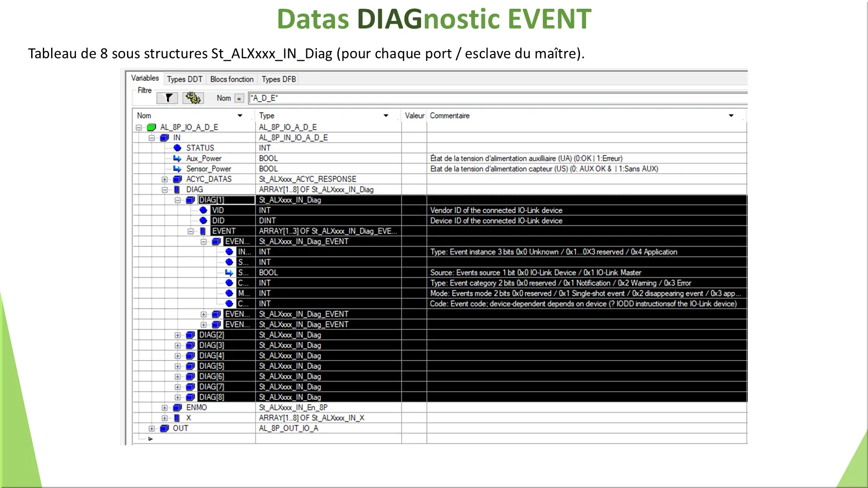The height and width of the screenshot is (488, 868).
Task: Click the filter funnel button
Action: tap(168, 98)
